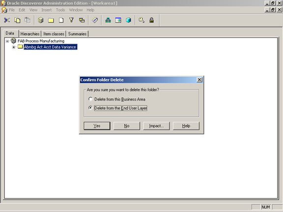283x212 pixels.
Task: Open the Tools menu
Action: (x=60, y=10)
